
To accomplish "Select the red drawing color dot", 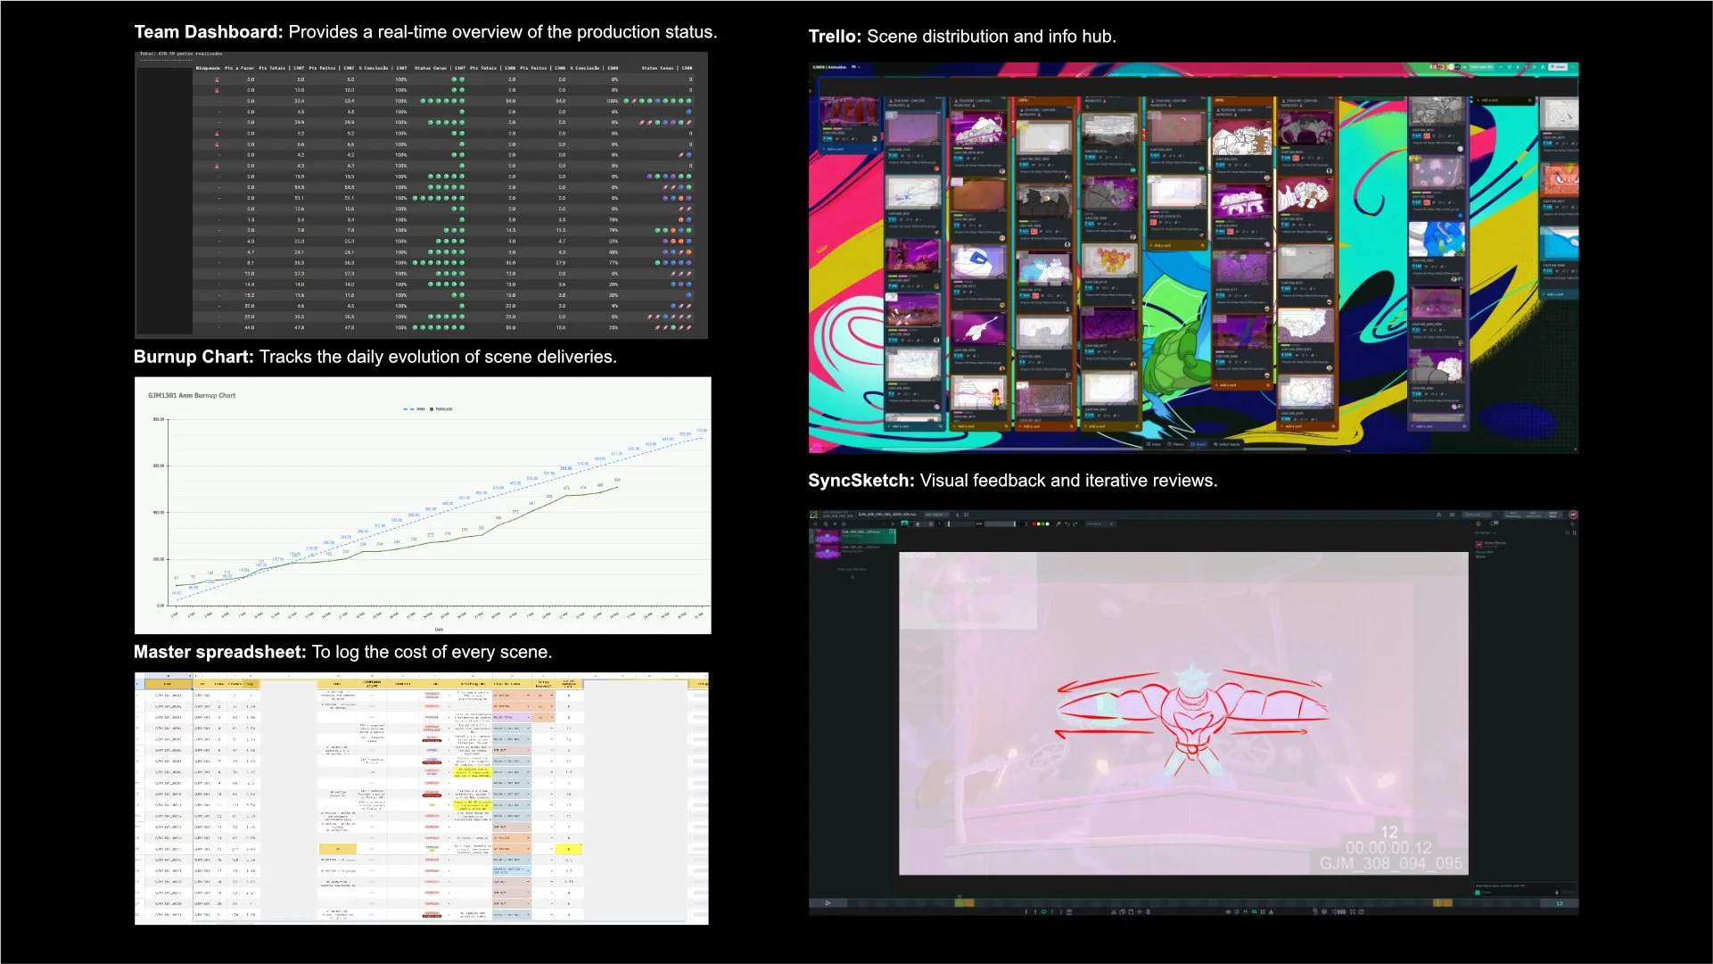I will coord(1034,524).
